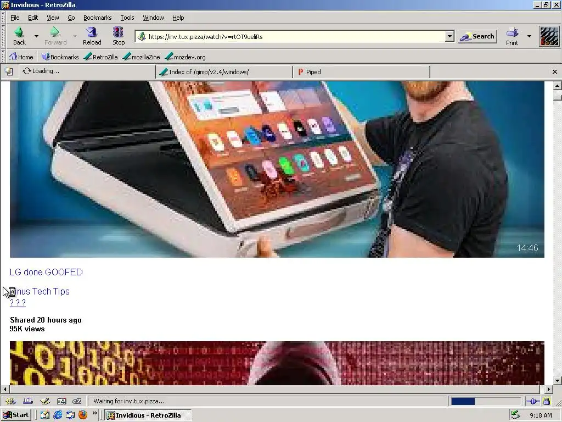Close the current tab with the X
This screenshot has height=422, width=562.
pyautogui.click(x=554, y=72)
